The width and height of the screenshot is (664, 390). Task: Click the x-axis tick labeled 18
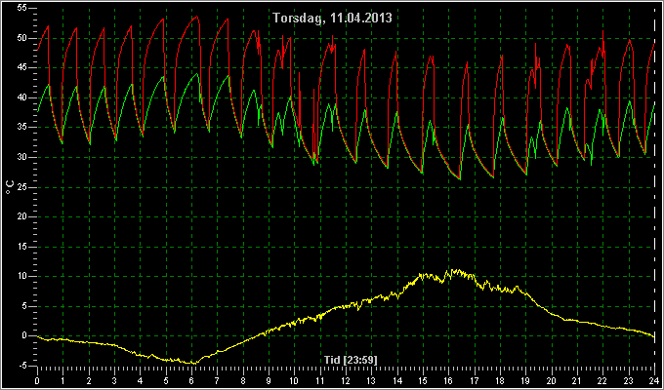(x=499, y=380)
